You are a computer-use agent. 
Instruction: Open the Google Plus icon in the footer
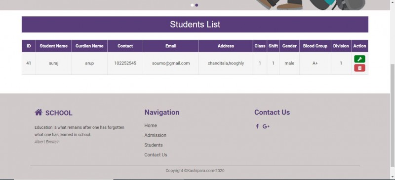(x=266, y=126)
